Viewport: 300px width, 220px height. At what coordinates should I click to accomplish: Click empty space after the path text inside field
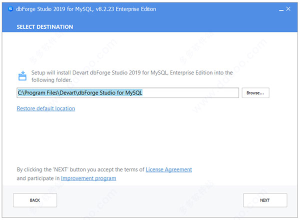(190, 93)
